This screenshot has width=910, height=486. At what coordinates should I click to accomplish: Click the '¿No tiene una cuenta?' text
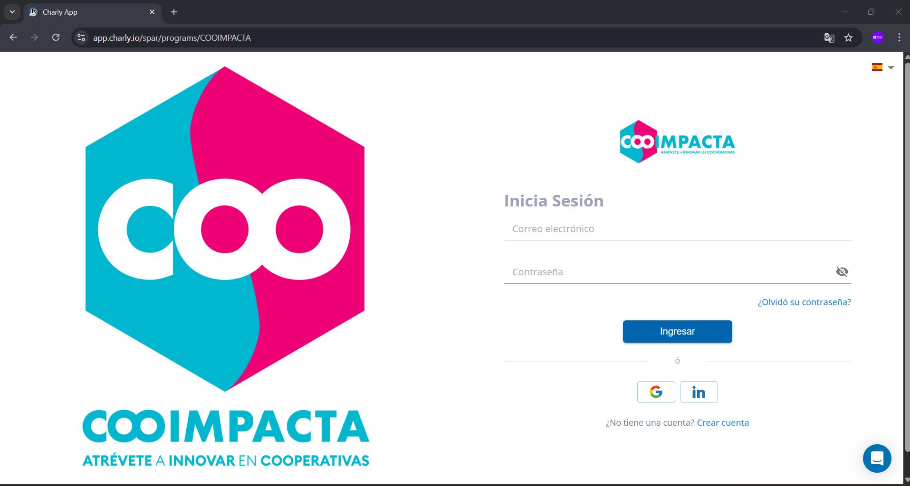click(650, 422)
